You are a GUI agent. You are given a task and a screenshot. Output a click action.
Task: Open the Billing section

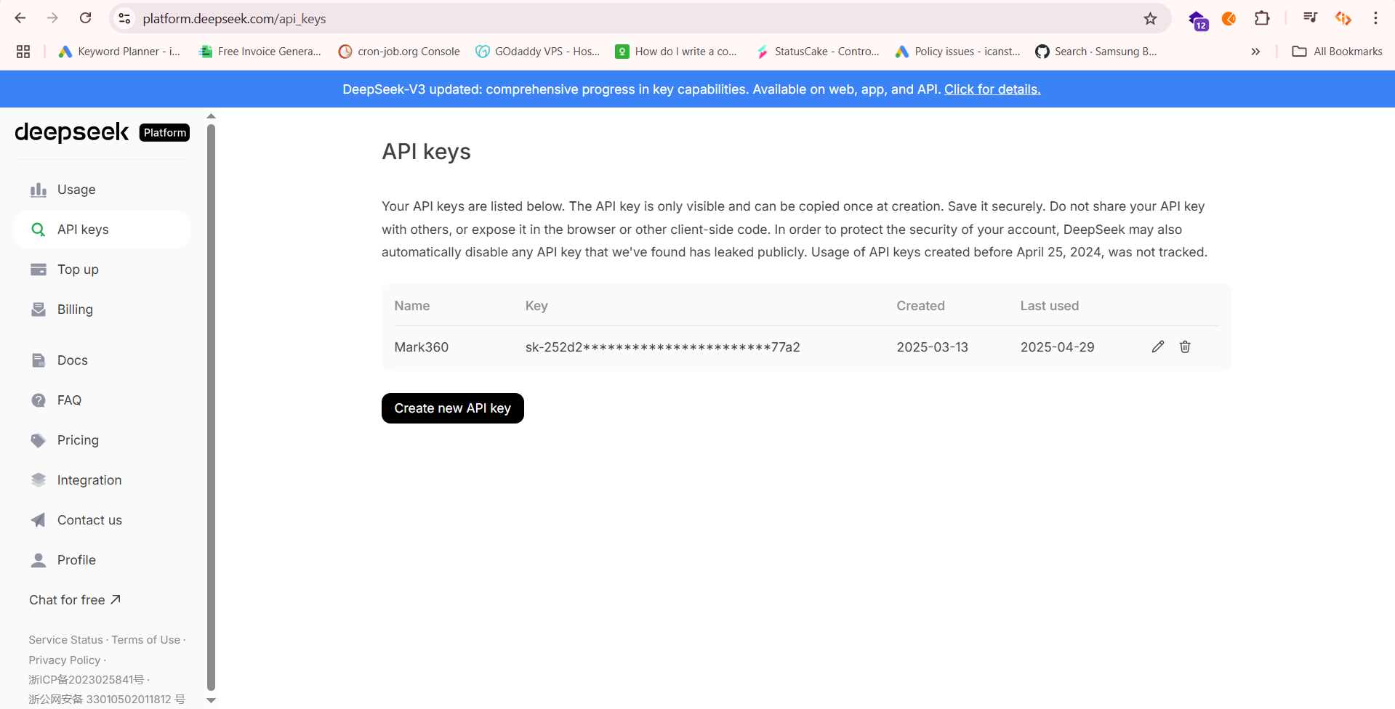[x=102, y=309]
